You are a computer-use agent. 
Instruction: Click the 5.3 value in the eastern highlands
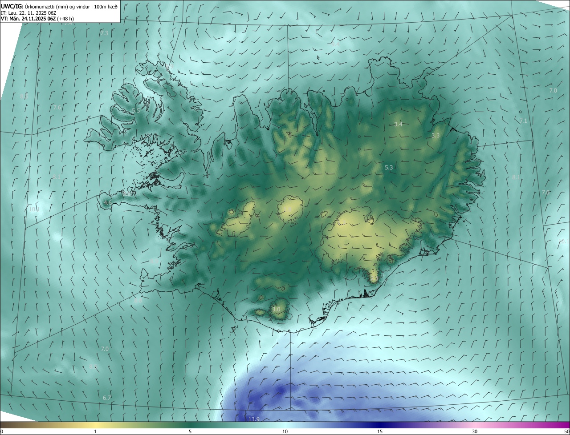point(389,168)
